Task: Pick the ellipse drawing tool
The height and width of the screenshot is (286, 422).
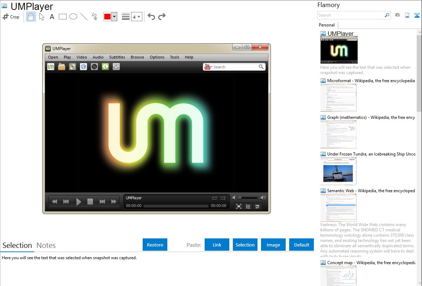Action: pos(73,17)
